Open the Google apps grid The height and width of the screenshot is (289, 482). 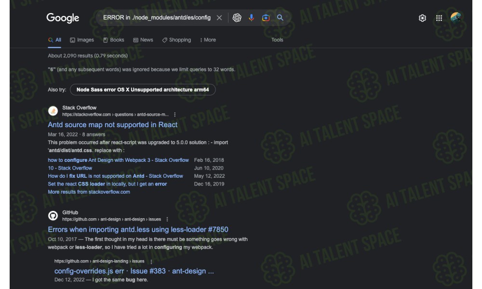(439, 18)
